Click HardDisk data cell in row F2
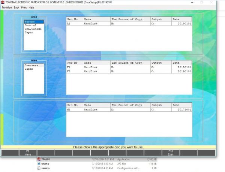Screen dimensions: 225x172 click(x=97, y=71)
